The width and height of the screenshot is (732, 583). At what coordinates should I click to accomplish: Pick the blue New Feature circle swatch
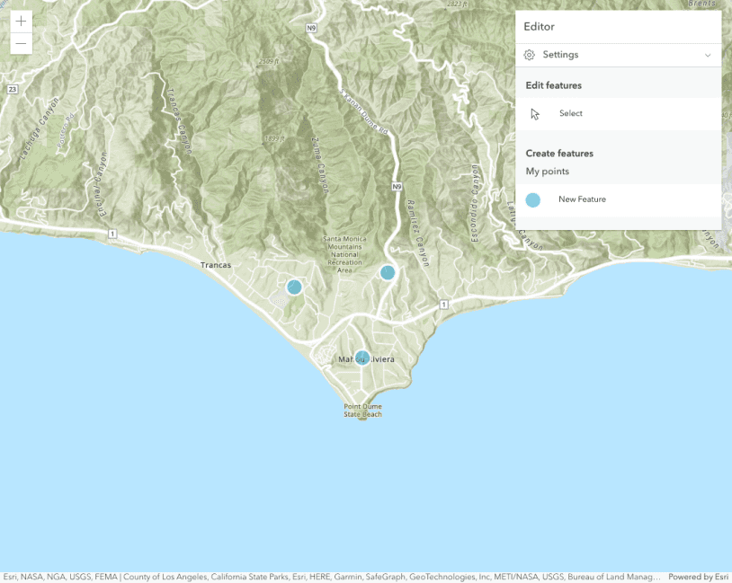533,199
